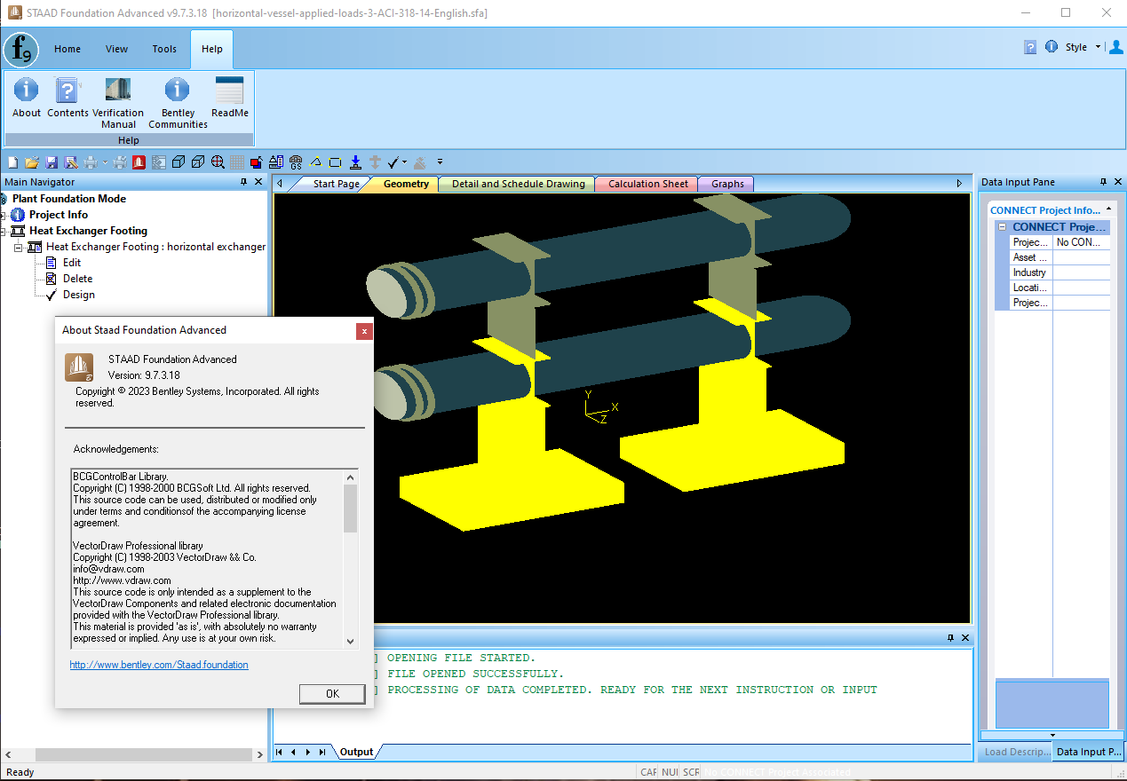Click the acknowledgements scrollbar up arrow
1127x781 pixels.
pos(351,477)
